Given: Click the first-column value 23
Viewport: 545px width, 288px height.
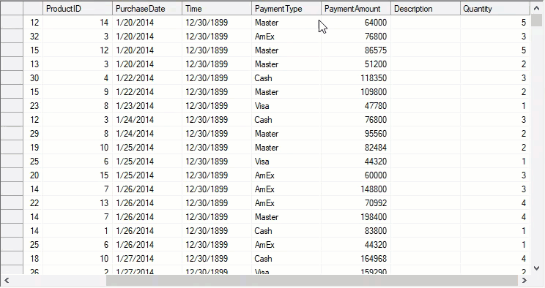Looking at the screenshot, I should (33, 106).
